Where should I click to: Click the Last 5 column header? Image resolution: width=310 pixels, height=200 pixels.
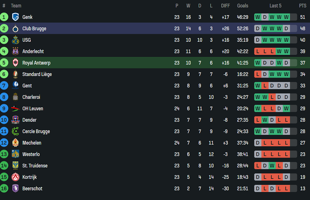point(275,6)
